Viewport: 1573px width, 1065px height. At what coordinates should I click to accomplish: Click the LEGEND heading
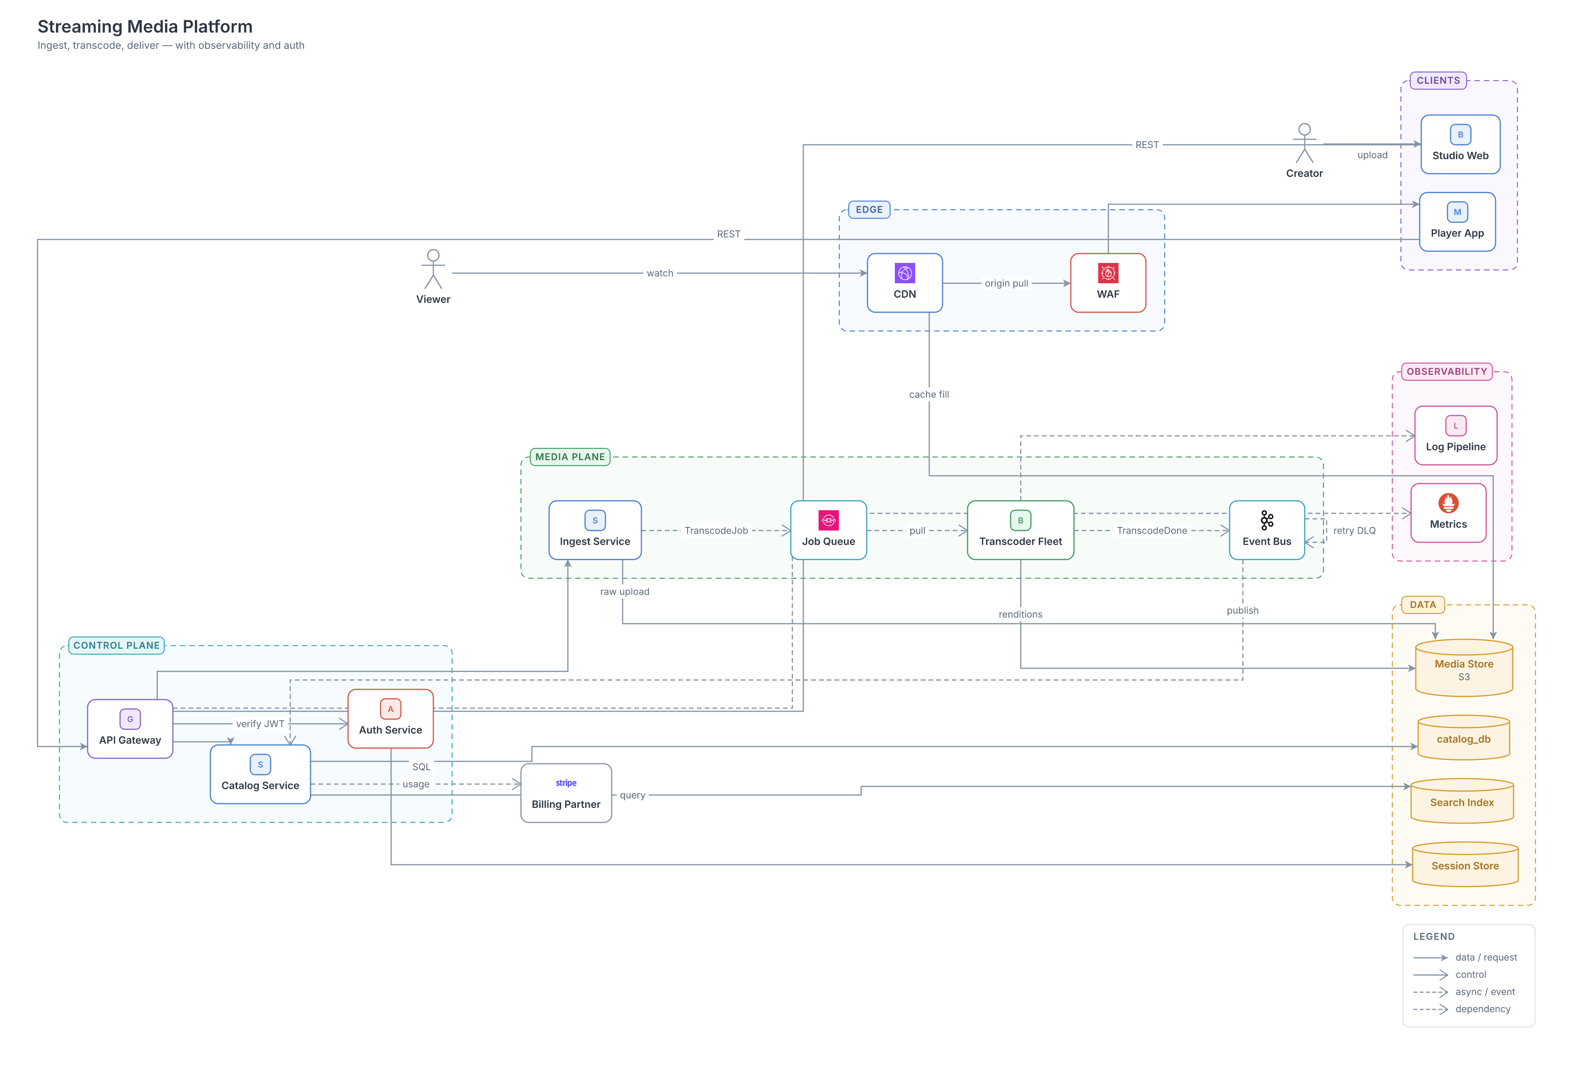pos(1433,937)
